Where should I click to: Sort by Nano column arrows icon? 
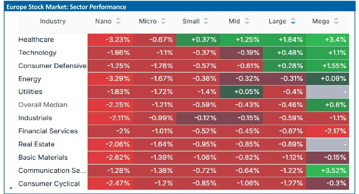tap(118, 21)
